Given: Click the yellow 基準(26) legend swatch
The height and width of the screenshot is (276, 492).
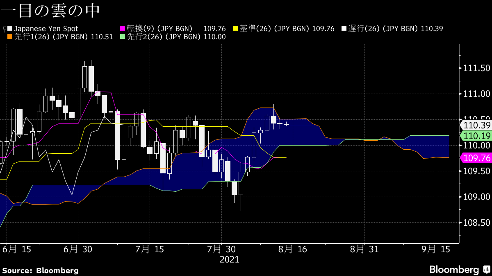Looking at the screenshot, I should click(235, 29).
